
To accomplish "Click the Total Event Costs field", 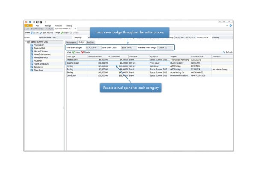I will tap(129, 47).
